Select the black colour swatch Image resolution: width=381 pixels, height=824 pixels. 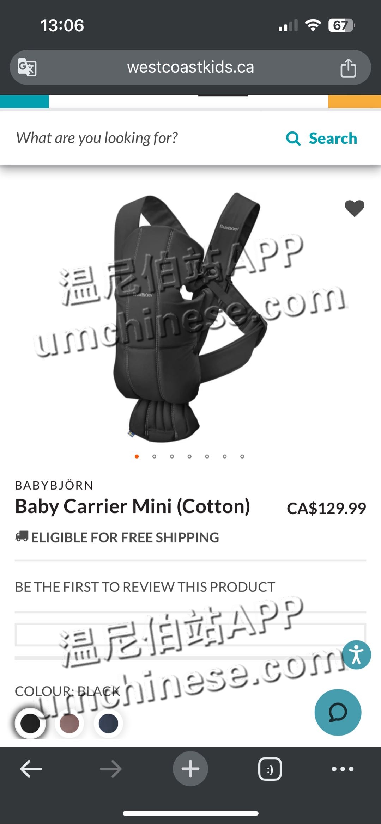click(x=30, y=723)
